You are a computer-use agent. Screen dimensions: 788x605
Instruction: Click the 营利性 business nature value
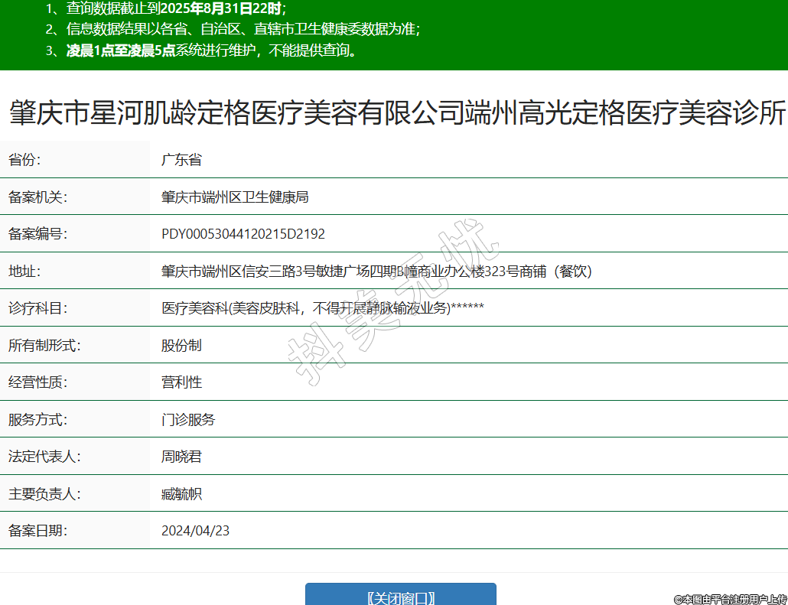(x=181, y=382)
